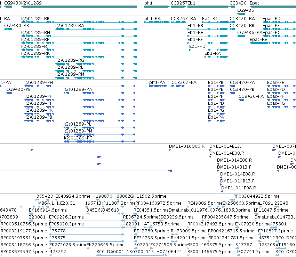Click the CG9430-PB protein label
The image size is (296, 257).
point(18,89)
